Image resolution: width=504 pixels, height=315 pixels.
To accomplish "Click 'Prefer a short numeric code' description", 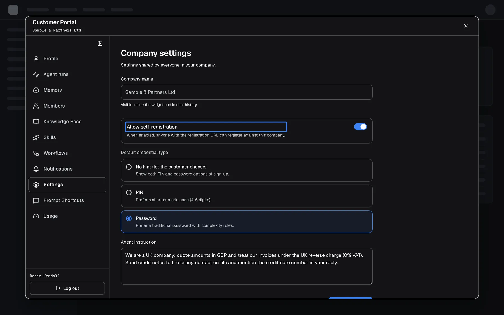I will coord(173,200).
